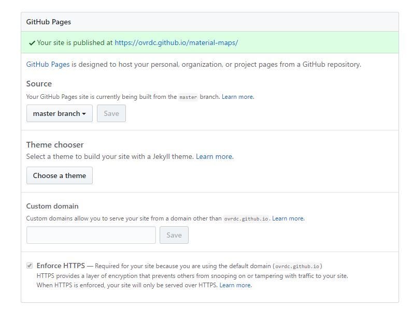Click the 'master' code text in Source description

click(188, 97)
